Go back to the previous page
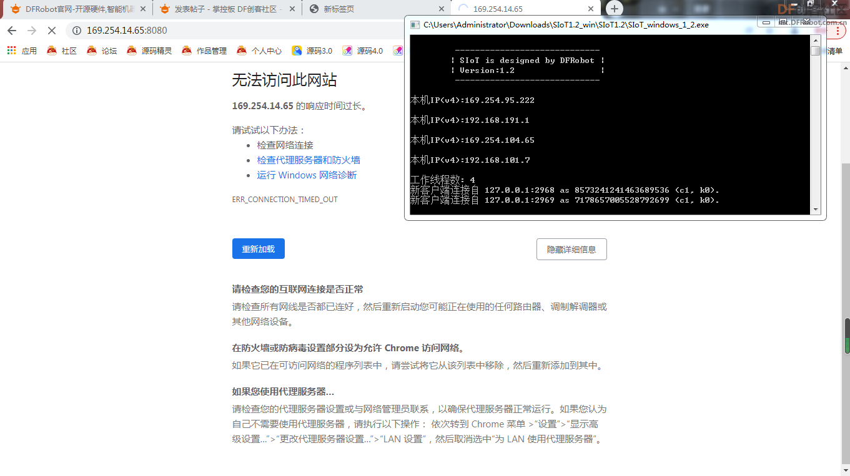Image resolution: width=850 pixels, height=476 pixels. [x=12, y=31]
